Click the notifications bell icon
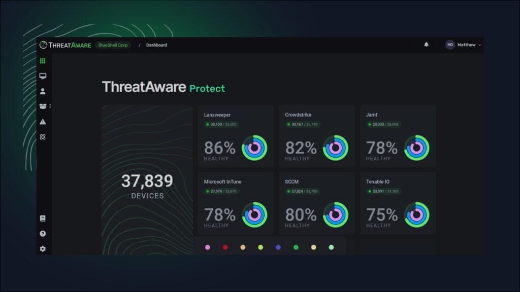 [427, 45]
